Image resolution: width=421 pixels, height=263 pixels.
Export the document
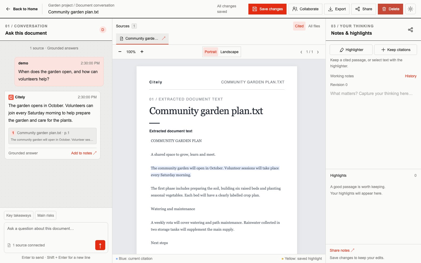point(337,9)
